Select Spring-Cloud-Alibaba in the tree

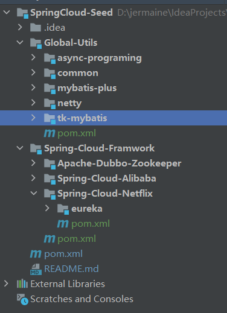click(x=107, y=179)
